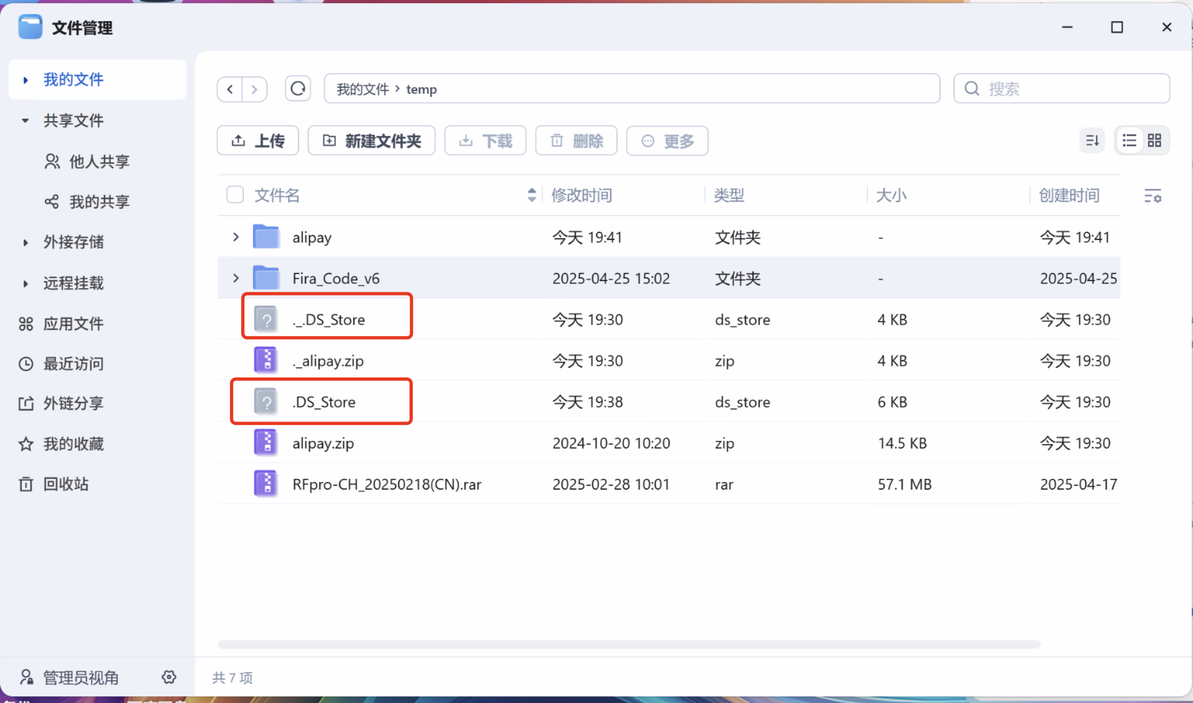Sort by 文件名 using the sort arrows
The height and width of the screenshot is (703, 1193).
531,195
